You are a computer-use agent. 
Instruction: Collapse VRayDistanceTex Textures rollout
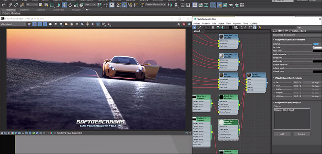[x=274, y=78]
